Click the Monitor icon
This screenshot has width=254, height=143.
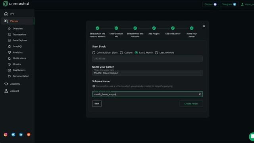point(9,64)
